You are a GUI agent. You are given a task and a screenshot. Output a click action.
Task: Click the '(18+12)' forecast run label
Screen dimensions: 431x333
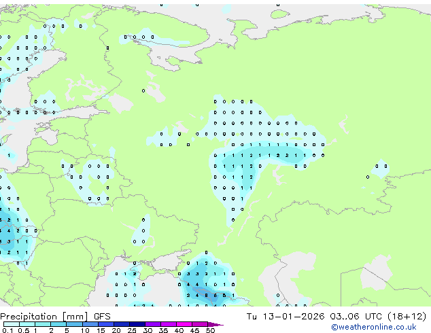407,317
